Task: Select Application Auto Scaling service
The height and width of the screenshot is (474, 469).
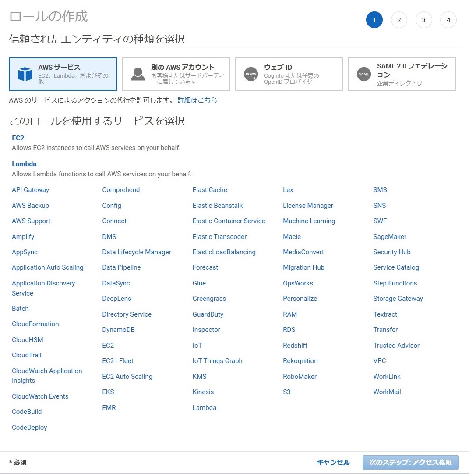Action: click(47, 267)
